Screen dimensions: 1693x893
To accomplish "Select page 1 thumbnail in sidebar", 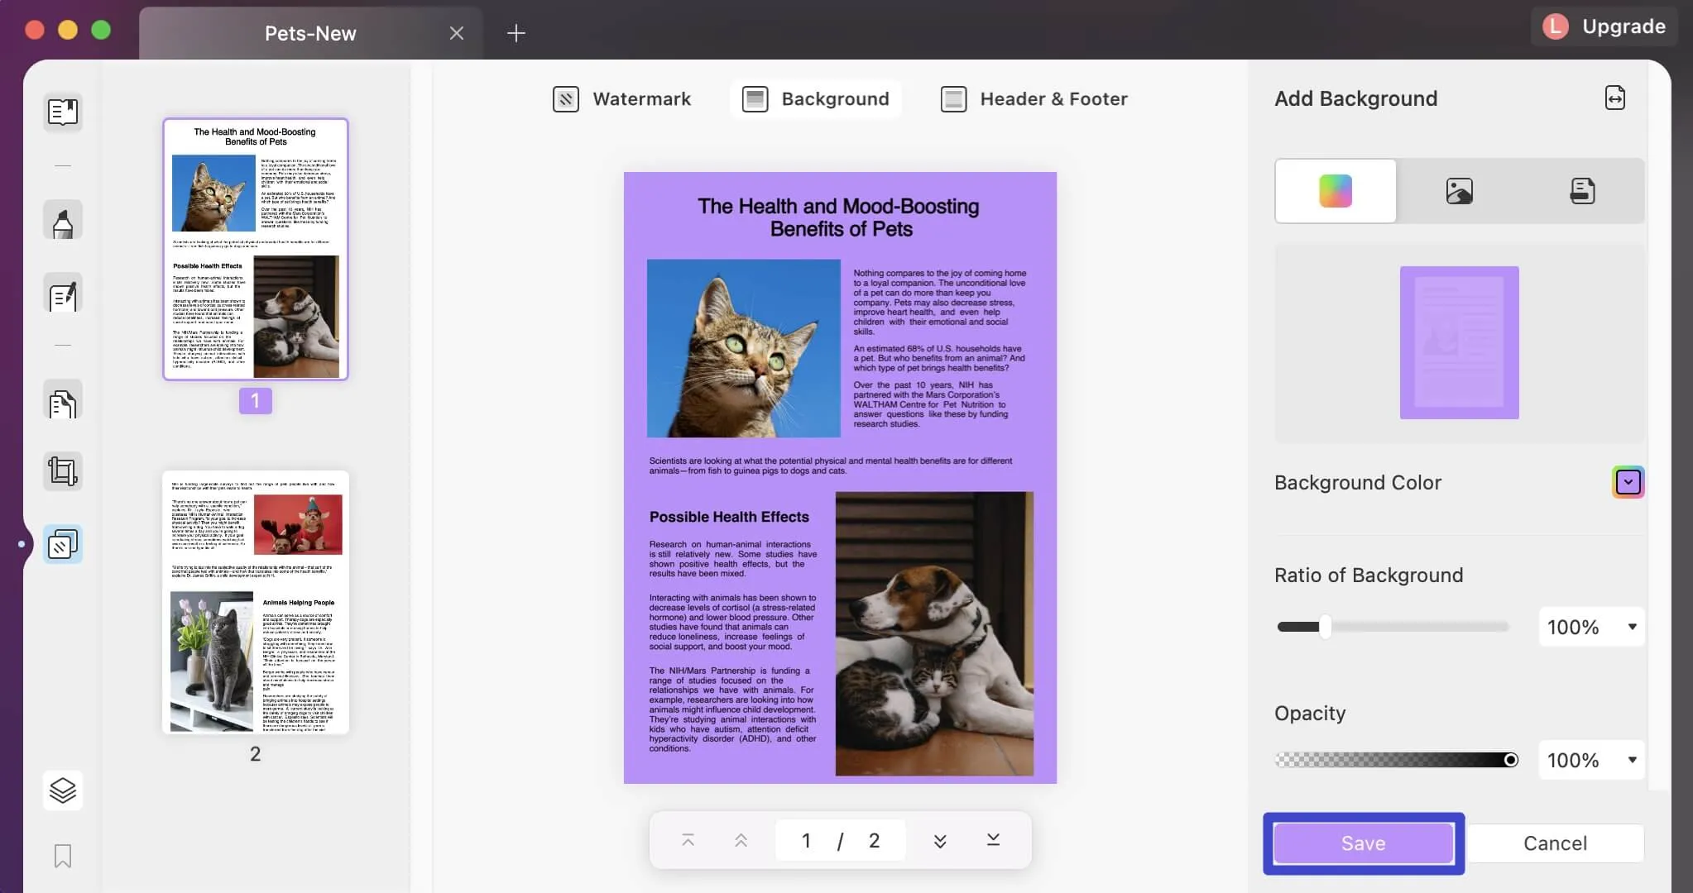I will [256, 248].
